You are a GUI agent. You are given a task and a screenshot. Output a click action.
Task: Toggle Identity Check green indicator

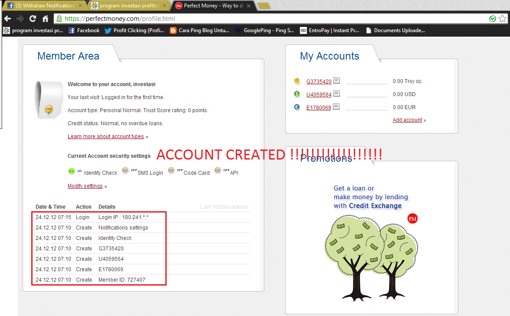[x=72, y=171]
